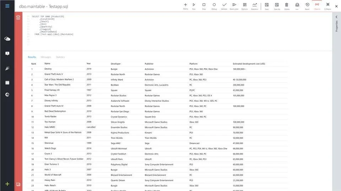341x191 pixels.
Task: Click the 140,000,000+ cost value
Action: pyautogui.click(x=239, y=69)
